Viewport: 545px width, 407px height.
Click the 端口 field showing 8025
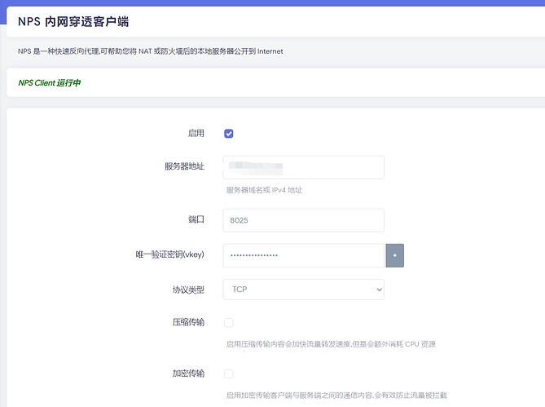[x=302, y=220]
